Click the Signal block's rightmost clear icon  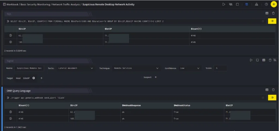point(275,60)
